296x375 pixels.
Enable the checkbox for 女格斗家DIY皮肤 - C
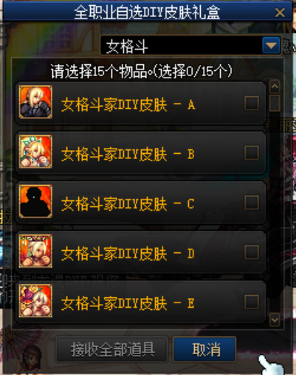click(252, 203)
